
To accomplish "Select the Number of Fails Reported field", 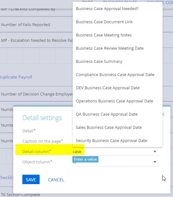I will click(25, 25).
